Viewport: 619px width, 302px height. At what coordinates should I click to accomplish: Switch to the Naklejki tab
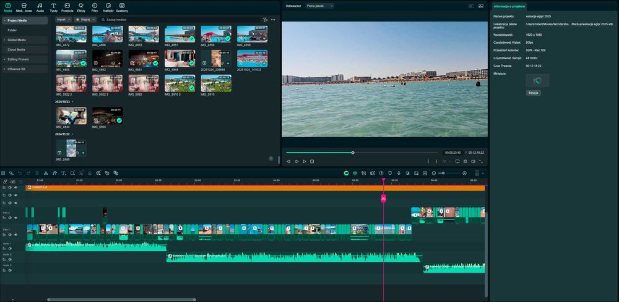pos(108,7)
